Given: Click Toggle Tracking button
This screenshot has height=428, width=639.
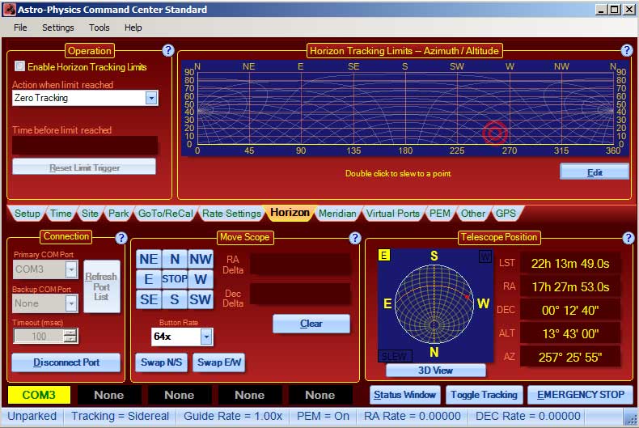Looking at the screenshot, I should point(485,395).
